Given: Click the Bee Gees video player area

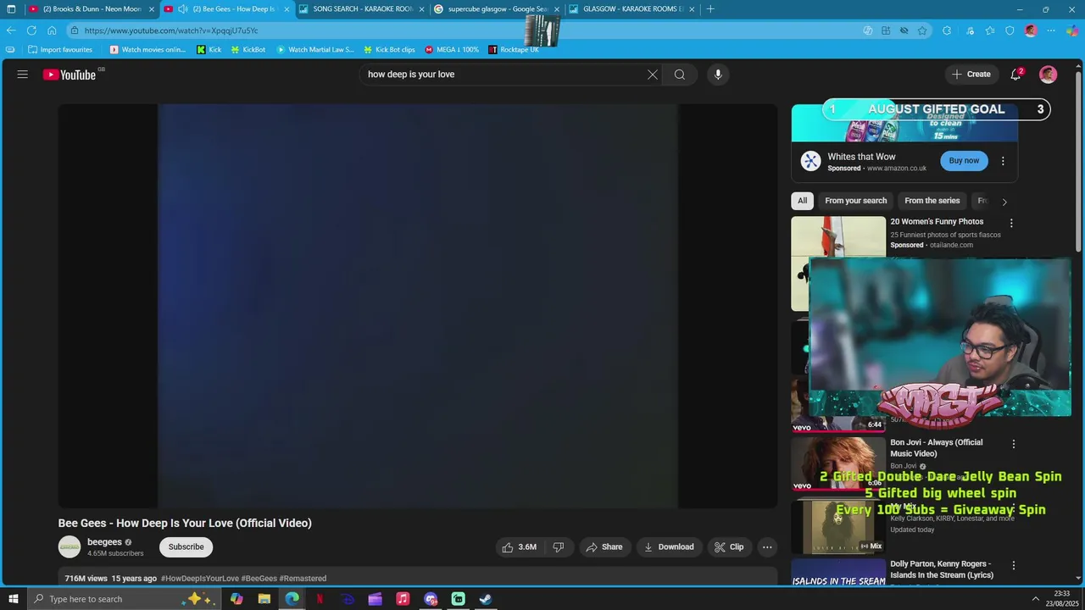Looking at the screenshot, I should tap(417, 306).
